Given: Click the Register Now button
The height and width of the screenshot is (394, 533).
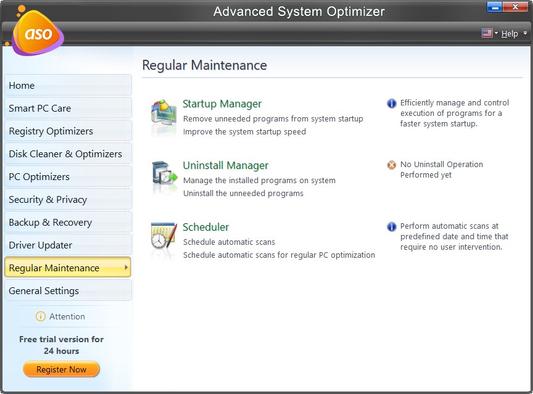Looking at the screenshot, I should pos(61,369).
